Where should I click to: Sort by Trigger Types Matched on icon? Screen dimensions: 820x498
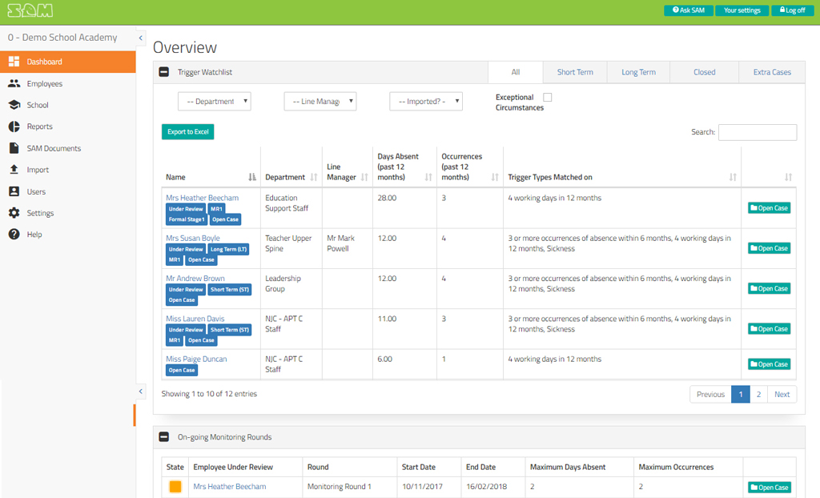[x=733, y=177]
